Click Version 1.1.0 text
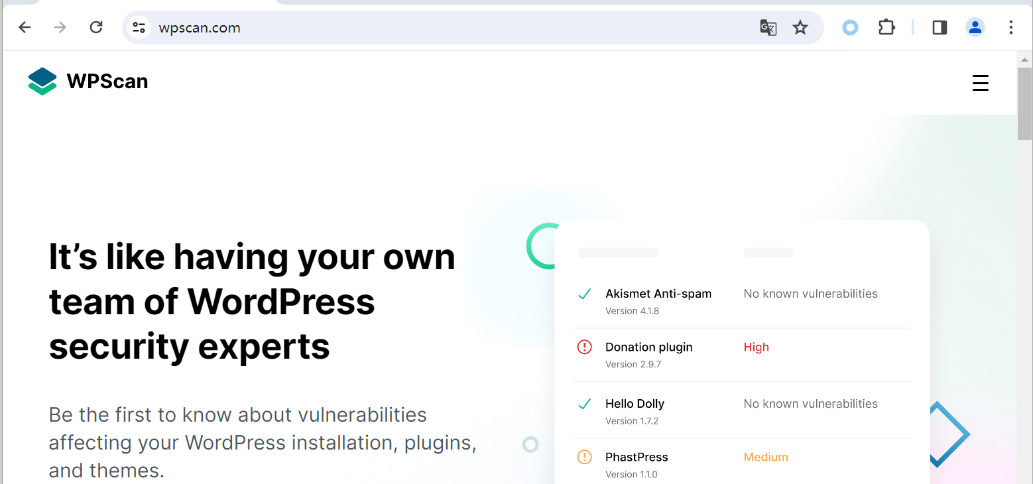1033x484 pixels. tap(631, 474)
